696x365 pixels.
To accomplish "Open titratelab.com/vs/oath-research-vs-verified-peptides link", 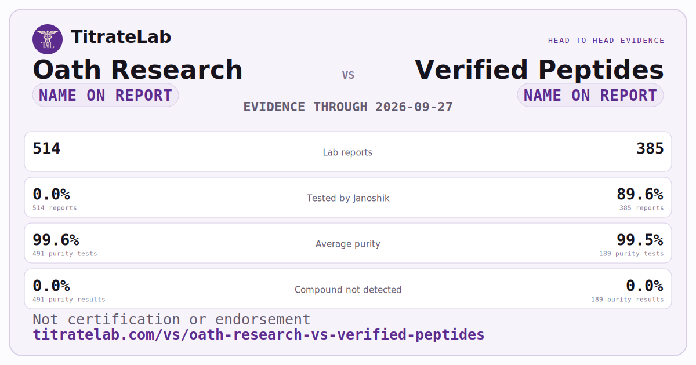I will [259, 335].
